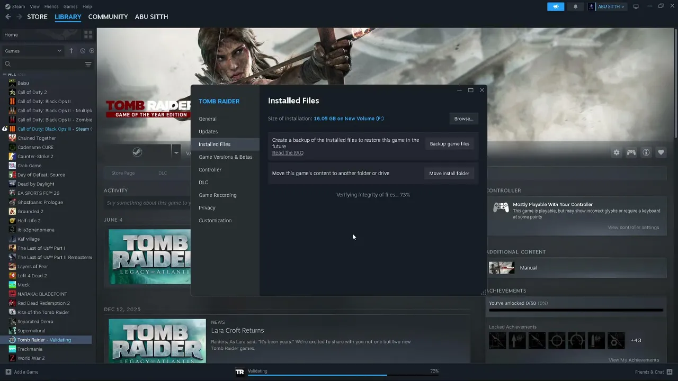Viewport: 678px width, 381px height.
Task: Open the Friends menu
Action: click(51, 6)
